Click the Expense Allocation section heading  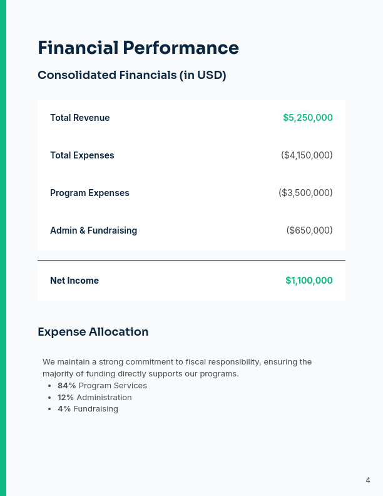93,332
